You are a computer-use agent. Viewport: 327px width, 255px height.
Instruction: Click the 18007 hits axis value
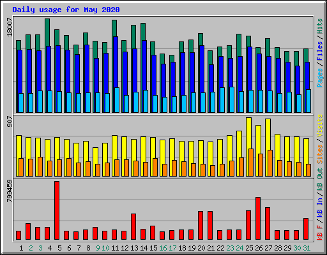click(10, 27)
